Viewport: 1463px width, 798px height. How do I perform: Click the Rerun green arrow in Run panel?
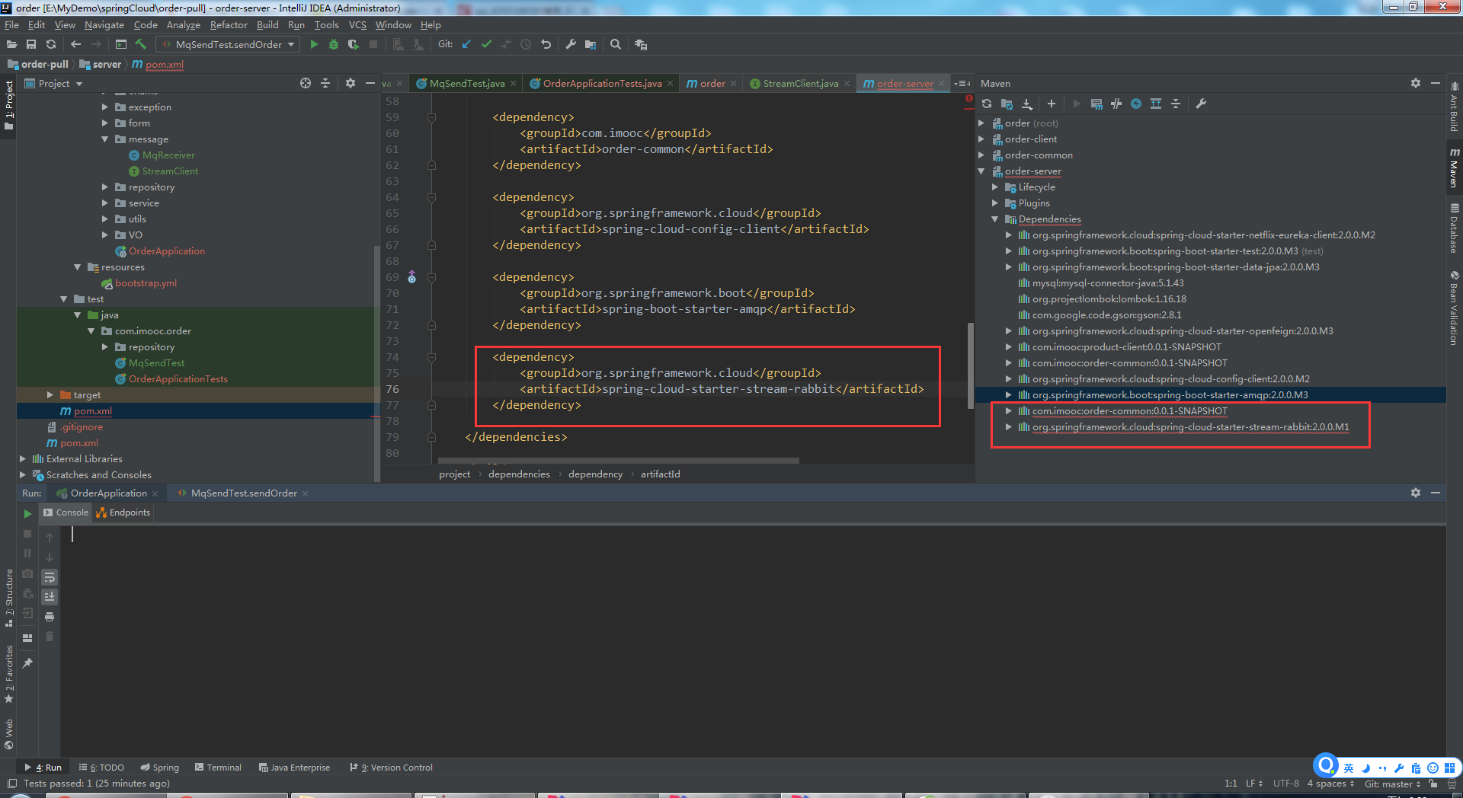27,514
